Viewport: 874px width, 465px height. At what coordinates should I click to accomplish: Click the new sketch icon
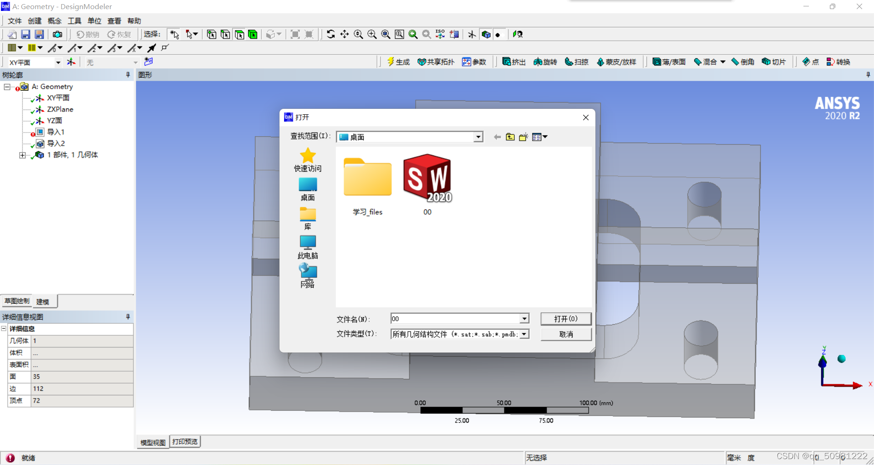(148, 61)
